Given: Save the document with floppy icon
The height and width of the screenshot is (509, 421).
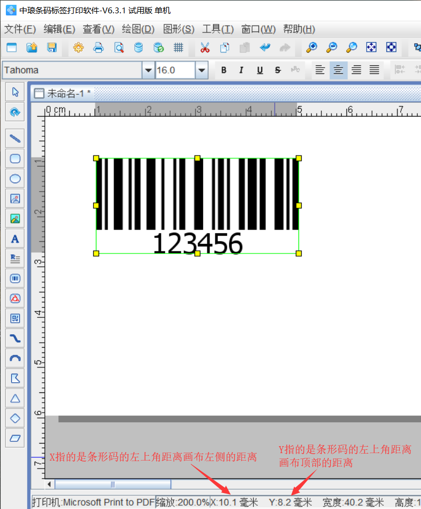Looking at the screenshot, I should [52, 48].
